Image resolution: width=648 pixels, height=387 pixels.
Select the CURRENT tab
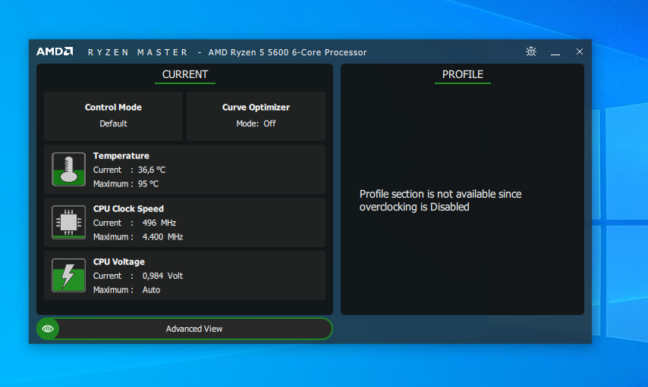coord(184,75)
